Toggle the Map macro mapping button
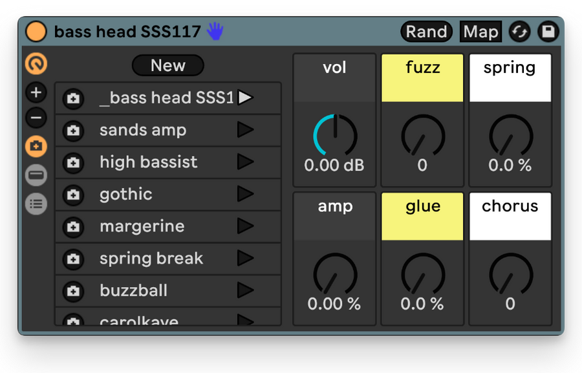582x373 pixels. coord(480,32)
